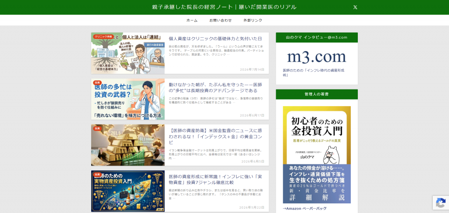Click widget heading 山のクマ インタビュー＠m3.com
449x213 pixels.
[x=317, y=37]
